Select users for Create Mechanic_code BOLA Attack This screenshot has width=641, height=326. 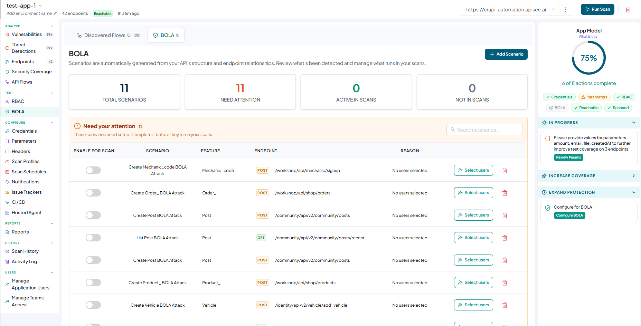coord(473,170)
